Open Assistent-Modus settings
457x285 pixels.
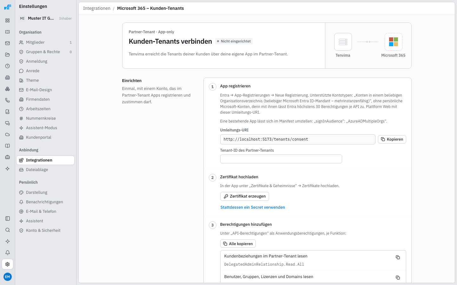45,128
